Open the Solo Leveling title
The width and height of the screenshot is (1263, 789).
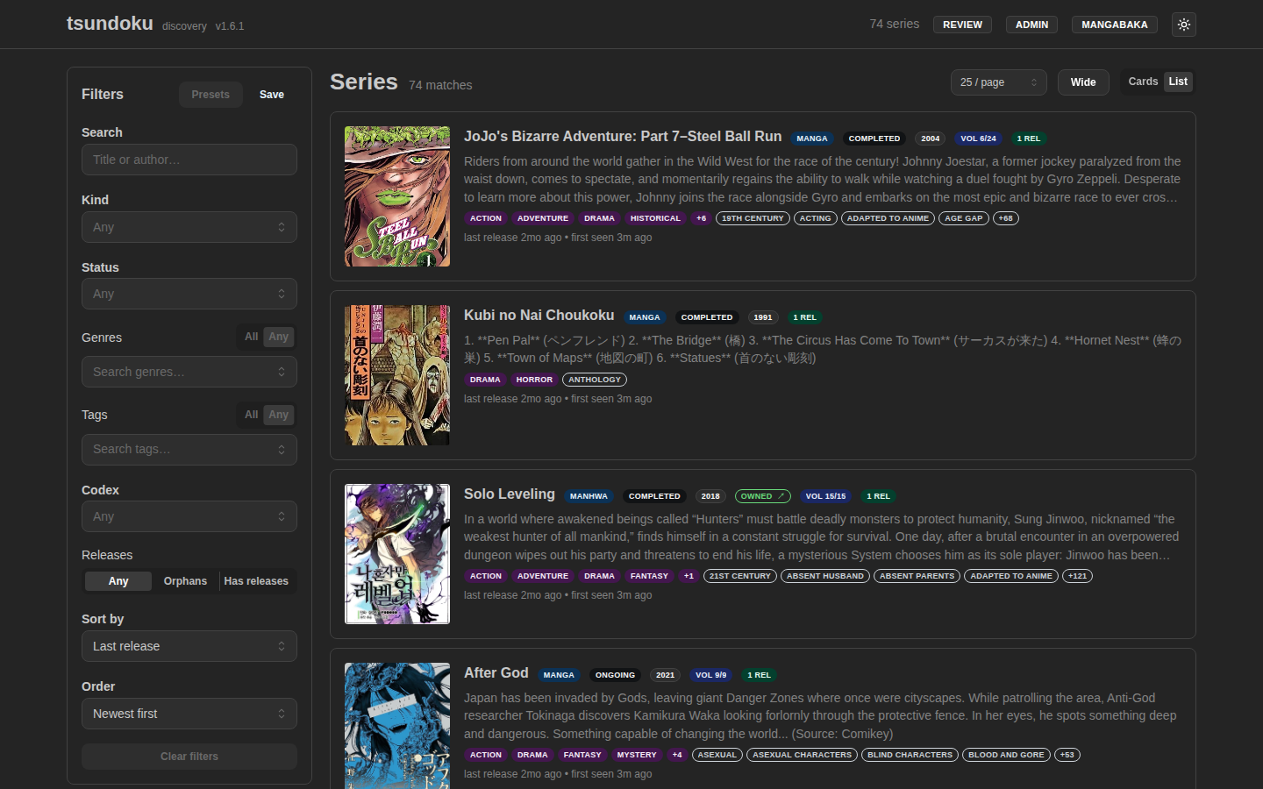pyautogui.click(x=510, y=494)
